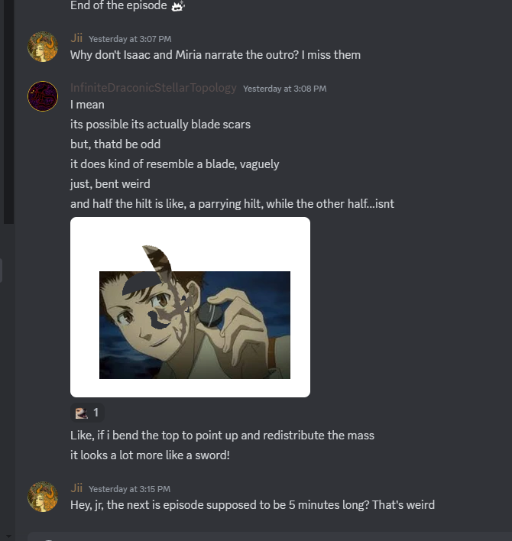The image size is (512, 541).
Task: Select message 'Why don't Isaac and Miria narrate'
Action: (x=215, y=55)
